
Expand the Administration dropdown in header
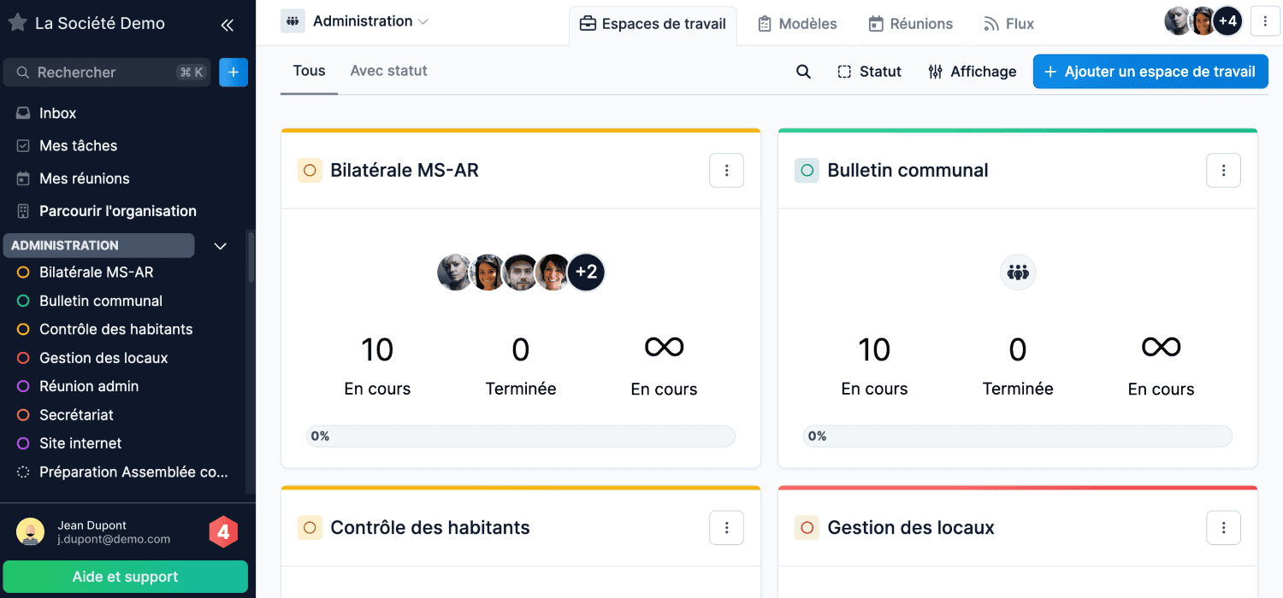[x=370, y=21]
